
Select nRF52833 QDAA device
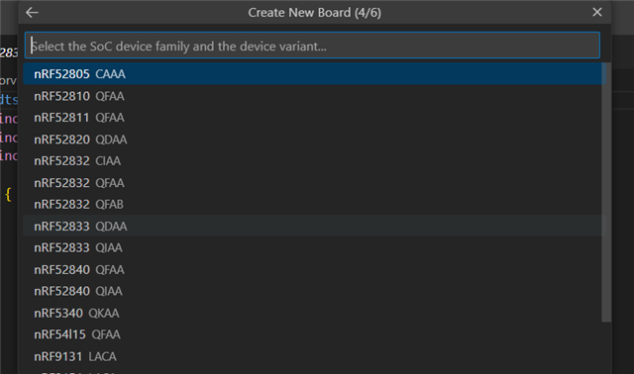coord(314,226)
